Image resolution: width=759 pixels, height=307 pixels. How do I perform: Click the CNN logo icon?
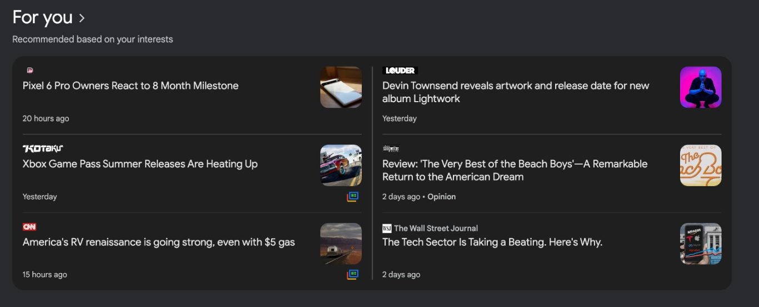point(29,227)
